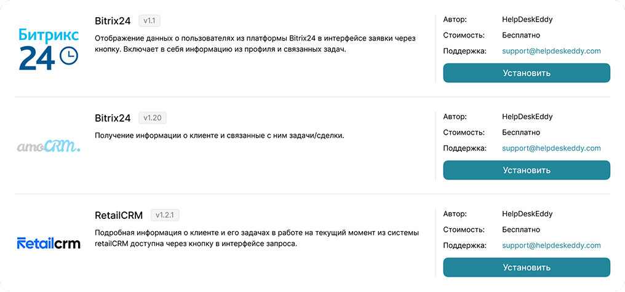Install the Bitrix24 v1.1 integration
625x292 pixels.
click(x=527, y=73)
